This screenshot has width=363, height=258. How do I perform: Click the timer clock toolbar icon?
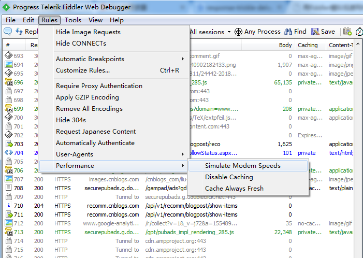pos(359,32)
